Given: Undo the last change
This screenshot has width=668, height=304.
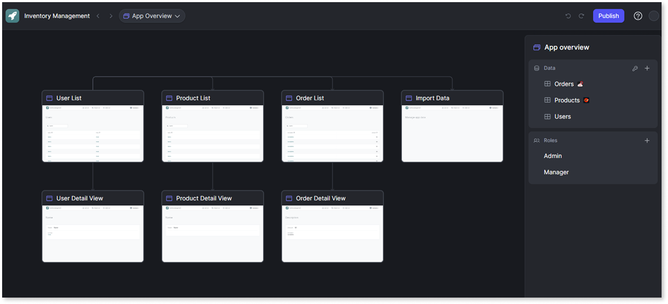Looking at the screenshot, I should [x=568, y=16].
